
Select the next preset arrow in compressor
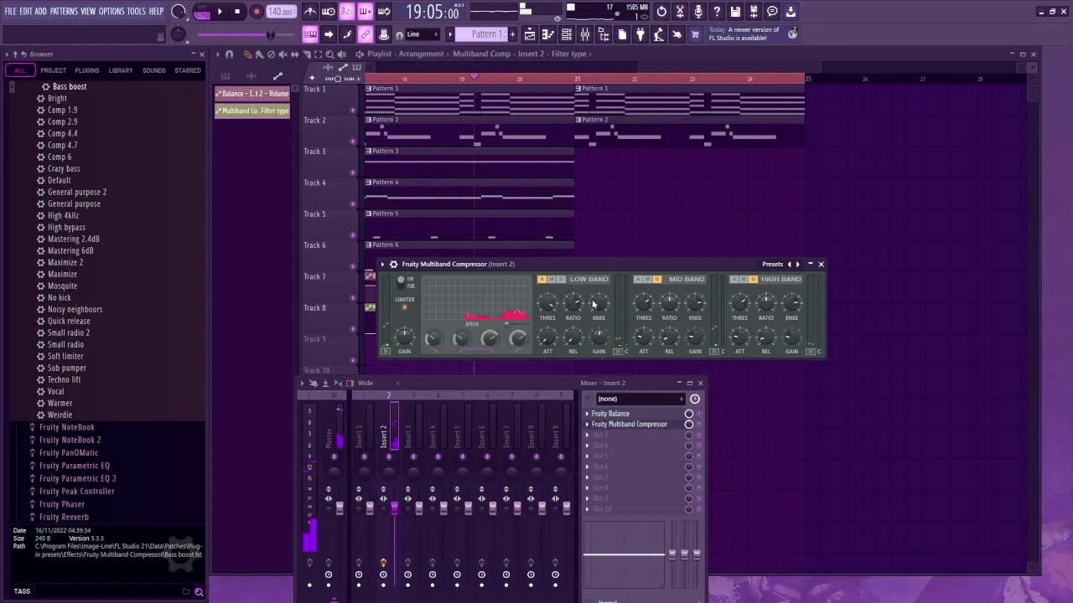pyautogui.click(x=798, y=265)
